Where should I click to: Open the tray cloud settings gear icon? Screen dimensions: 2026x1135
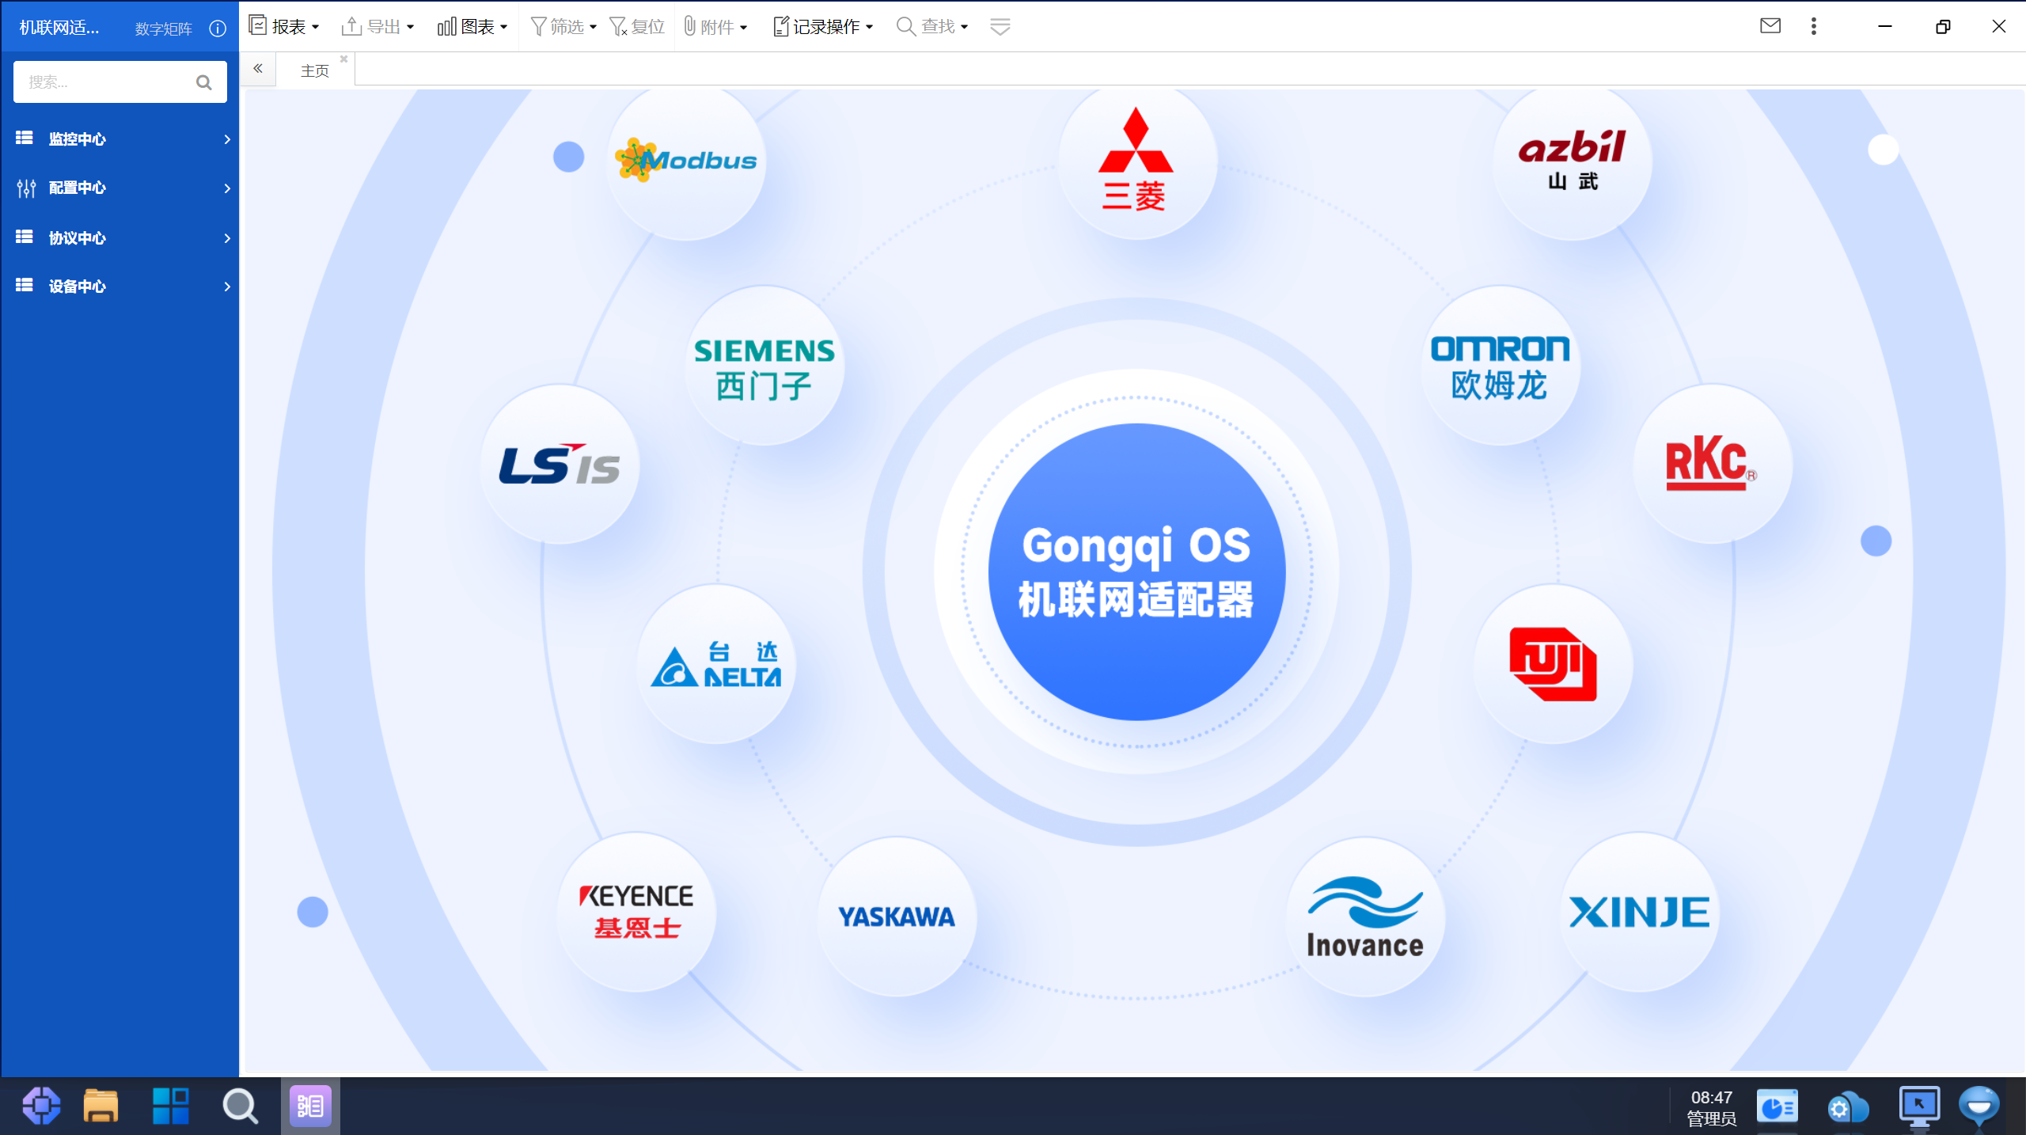1848,1107
